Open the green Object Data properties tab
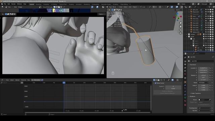 [185, 98]
